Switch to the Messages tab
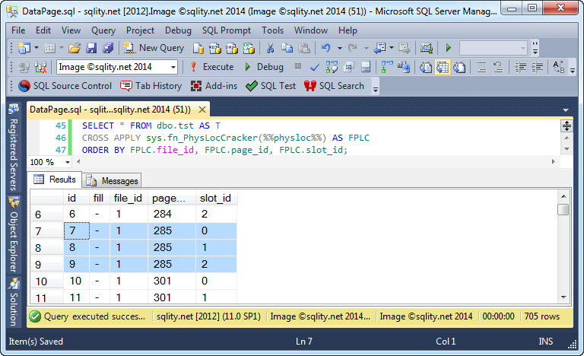 112,181
